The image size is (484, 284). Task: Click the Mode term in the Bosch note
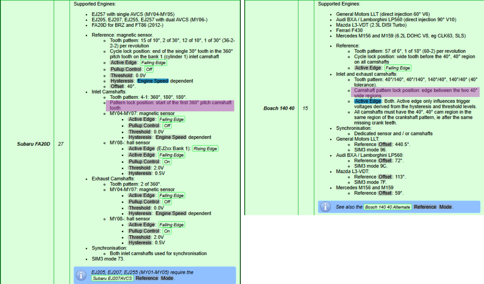click(445, 207)
